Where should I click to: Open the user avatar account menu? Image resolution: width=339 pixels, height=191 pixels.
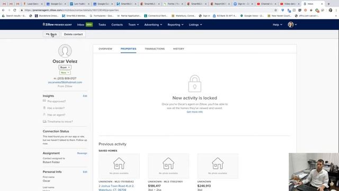click(292, 24)
